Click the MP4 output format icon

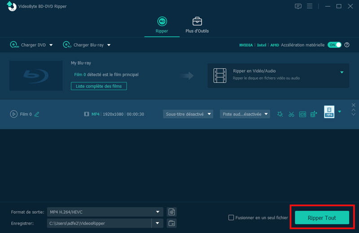tap(329, 112)
